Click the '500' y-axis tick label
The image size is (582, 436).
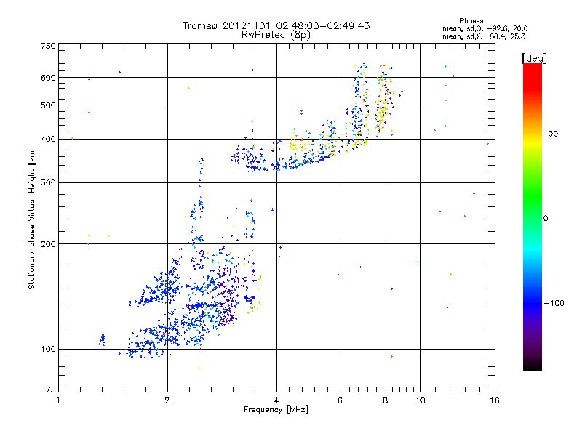48,105
